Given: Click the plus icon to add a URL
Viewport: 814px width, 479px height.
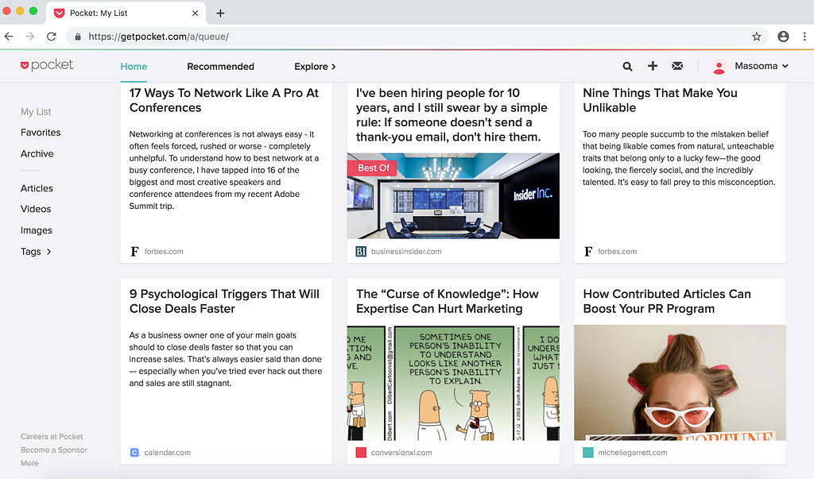Looking at the screenshot, I should tap(653, 66).
